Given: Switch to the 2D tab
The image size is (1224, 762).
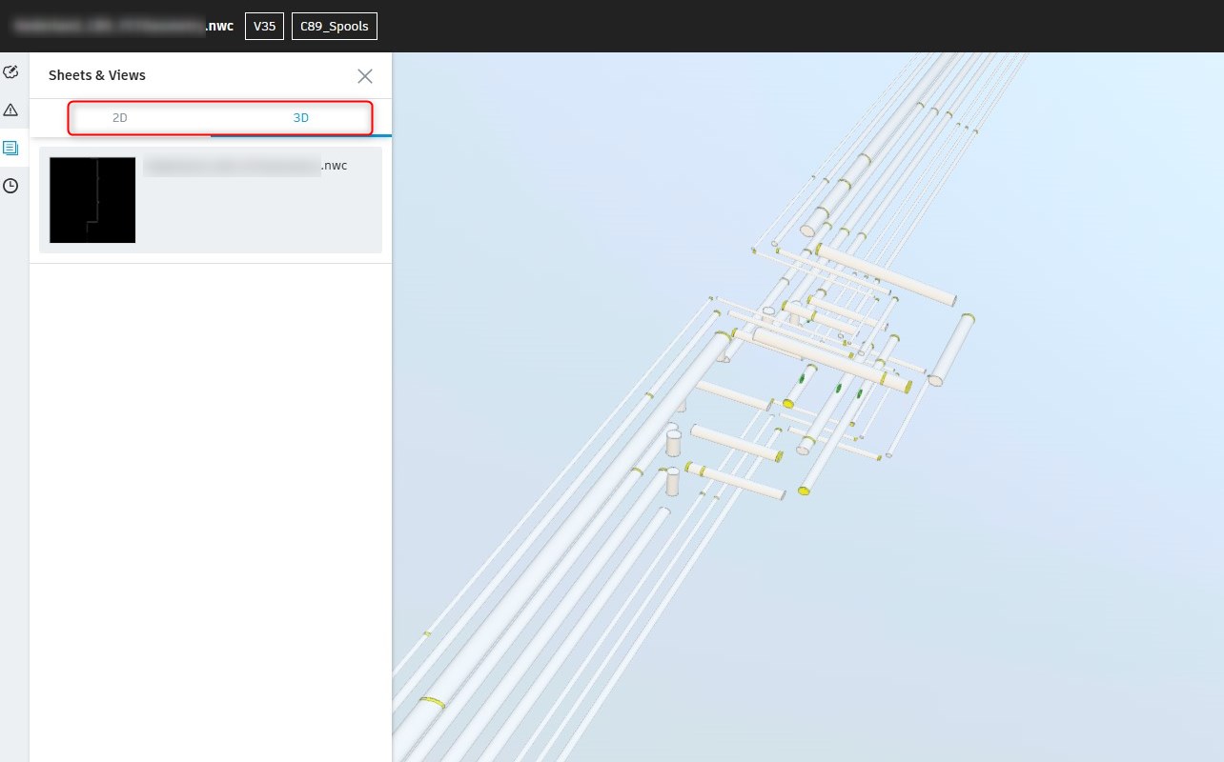Looking at the screenshot, I should pos(120,117).
